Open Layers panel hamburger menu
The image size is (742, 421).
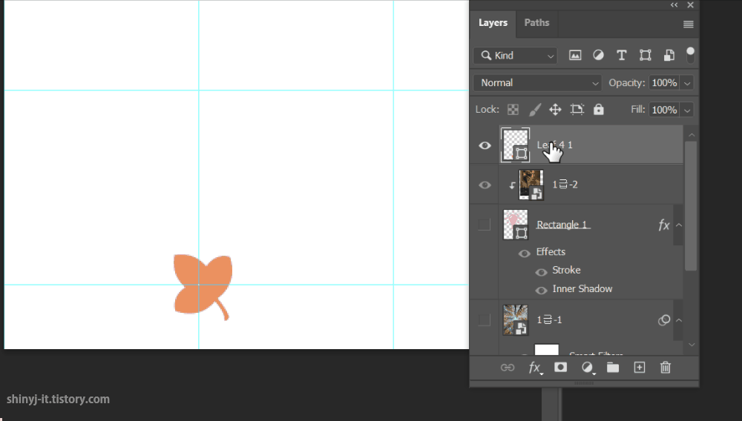click(689, 24)
